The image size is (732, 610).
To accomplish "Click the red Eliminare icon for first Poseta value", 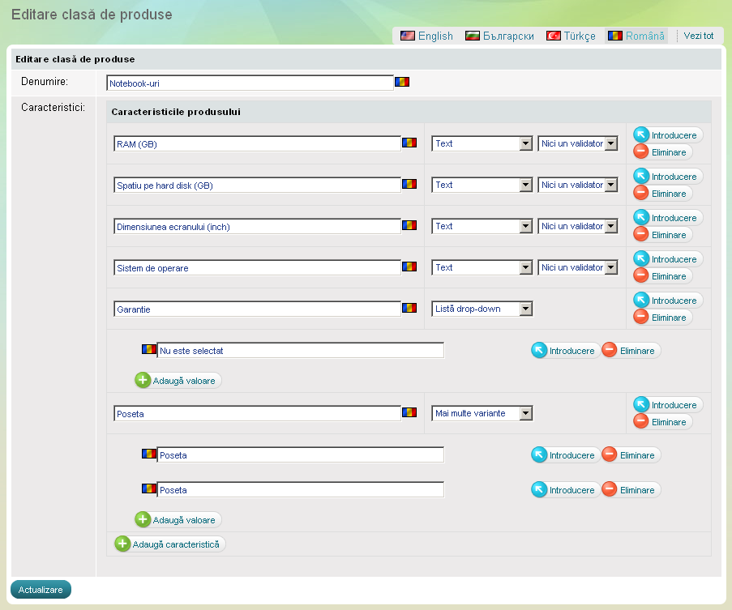I will pyautogui.click(x=610, y=454).
